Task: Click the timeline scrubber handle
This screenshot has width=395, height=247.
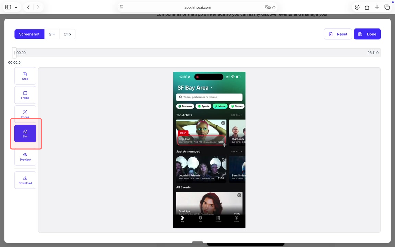Action: (14, 52)
